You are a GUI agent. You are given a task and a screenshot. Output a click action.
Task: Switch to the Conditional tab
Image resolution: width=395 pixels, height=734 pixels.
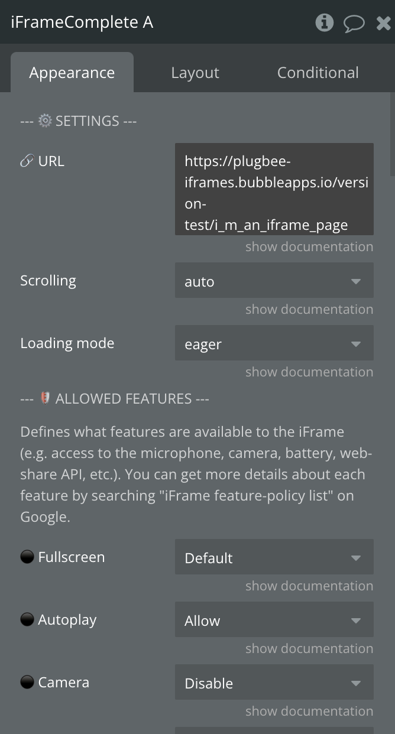coord(318,73)
